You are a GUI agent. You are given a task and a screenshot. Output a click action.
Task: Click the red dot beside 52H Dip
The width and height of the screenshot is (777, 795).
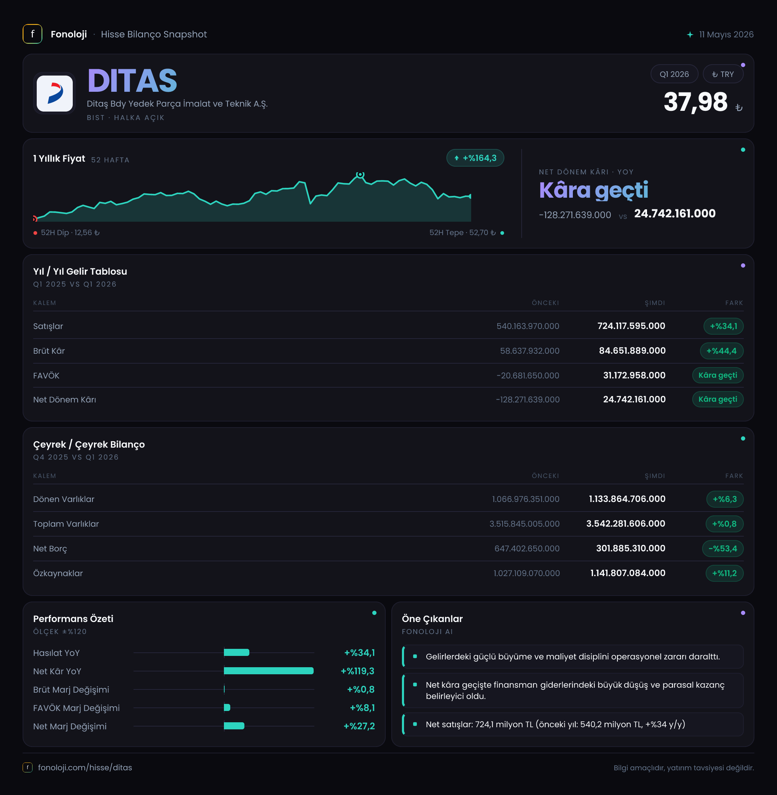tap(36, 233)
